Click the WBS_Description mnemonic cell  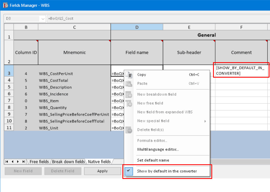[55, 87]
